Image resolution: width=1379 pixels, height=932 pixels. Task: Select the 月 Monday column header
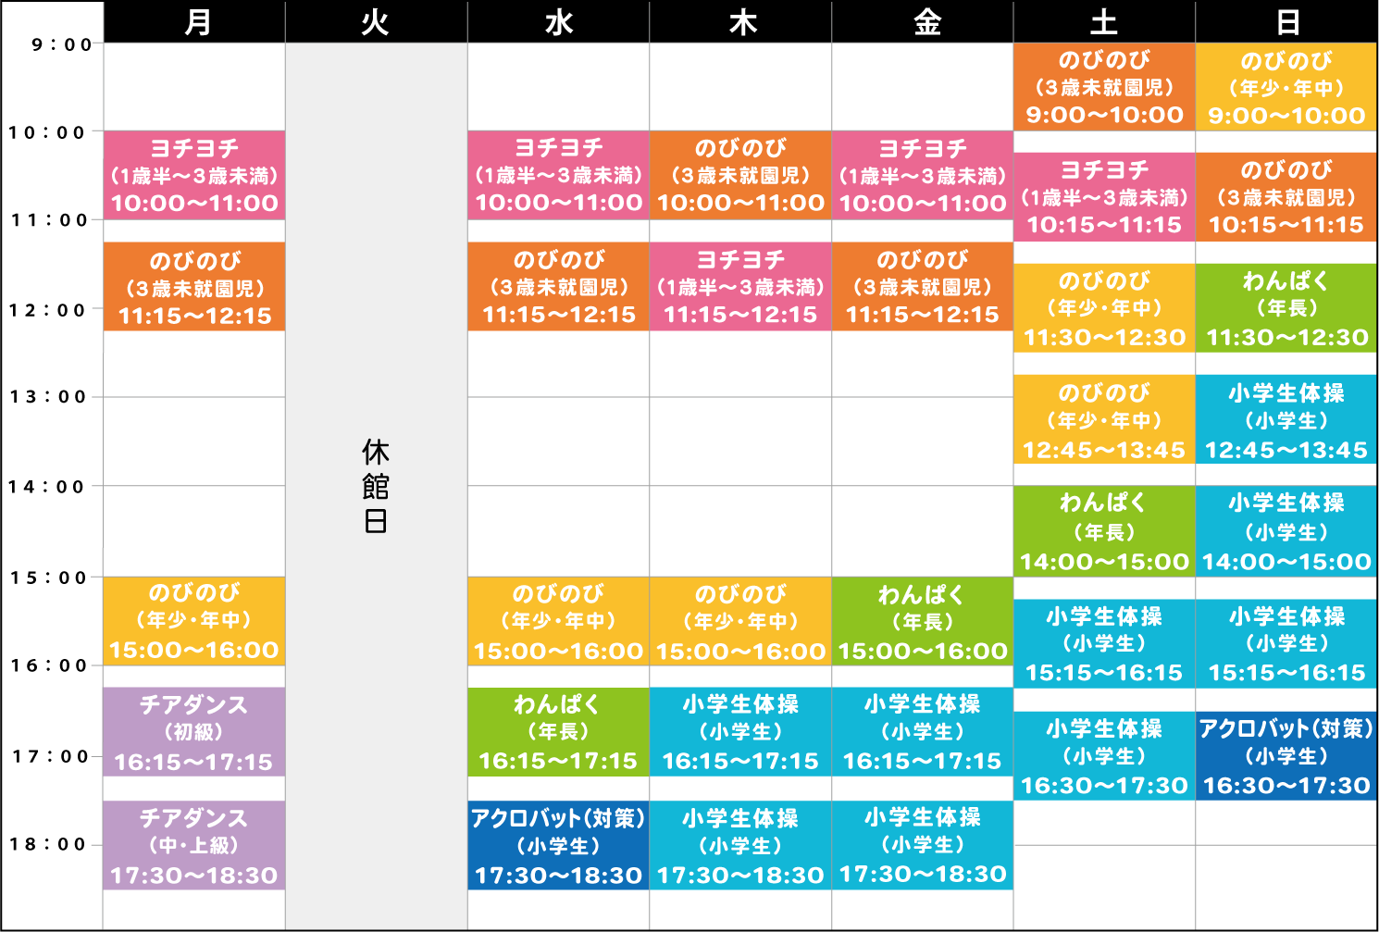coord(194,21)
